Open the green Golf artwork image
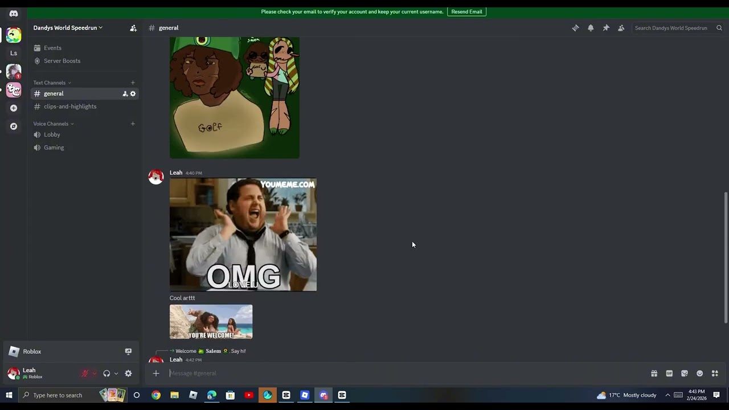This screenshot has width=729, height=410. [235, 98]
